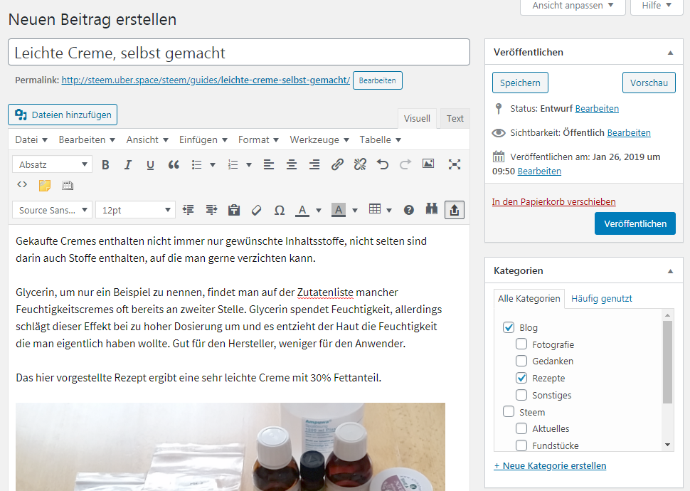The image size is (690, 491).
Task: Uncheck the Rezepte category
Action: pos(521,378)
